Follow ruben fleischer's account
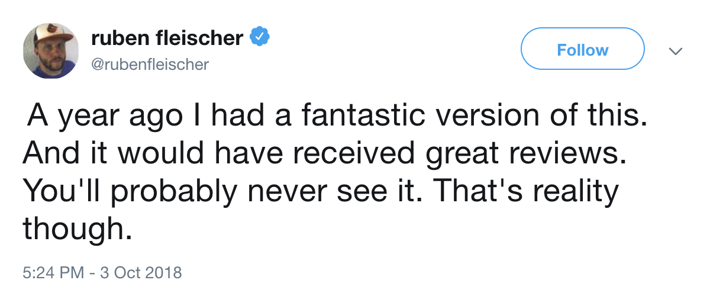This screenshot has width=710, height=296. (582, 50)
